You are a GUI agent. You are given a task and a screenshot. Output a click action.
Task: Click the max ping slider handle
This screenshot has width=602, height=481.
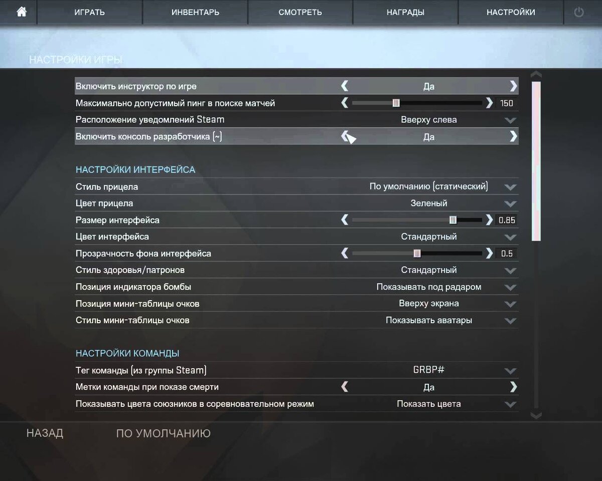(x=396, y=103)
